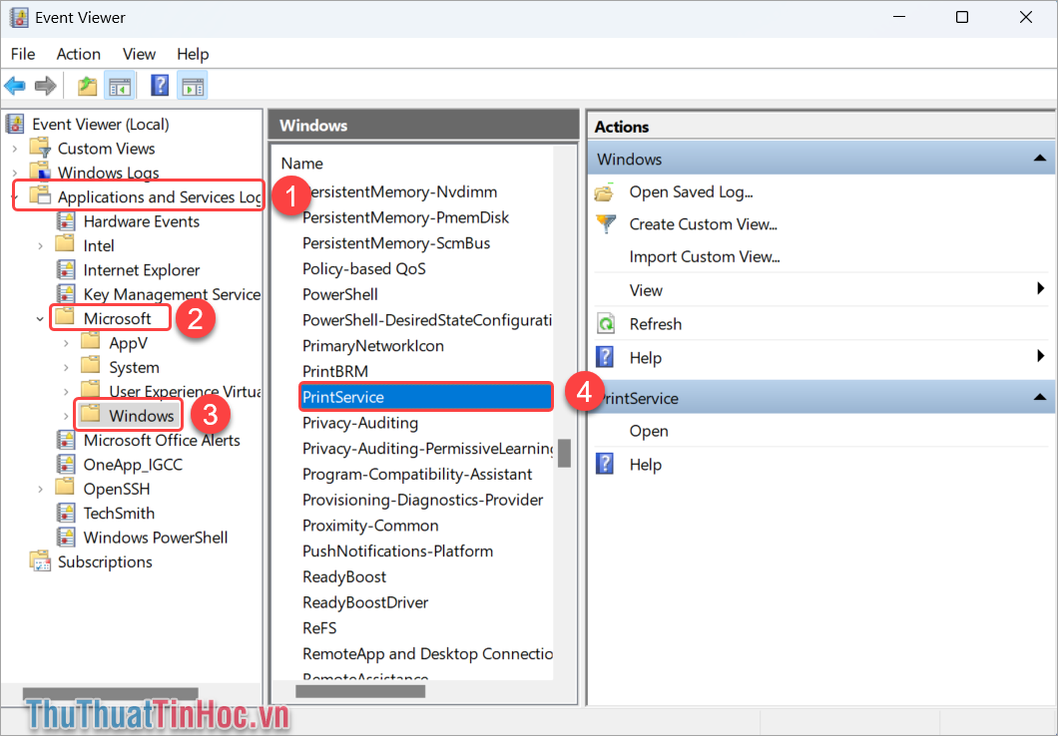Screen dimensions: 1058x736
Task: Select the Privacy-Auditing list entry
Action: click(x=360, y=423)
